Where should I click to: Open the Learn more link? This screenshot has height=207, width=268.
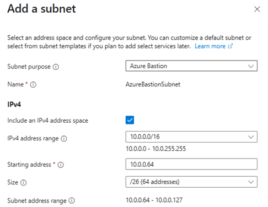click(x=210, y=46)
